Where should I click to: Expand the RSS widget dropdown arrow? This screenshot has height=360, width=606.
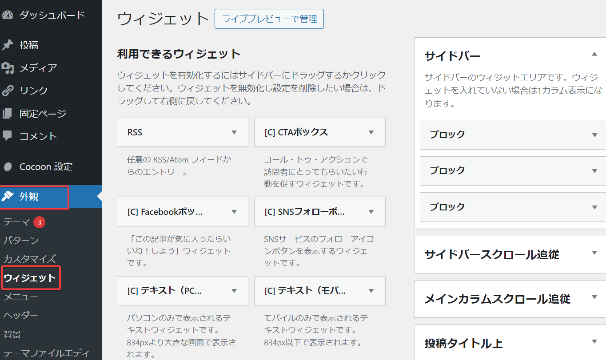pyautogui.click(x=234, y=132)
